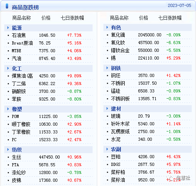Expand the 纺织 category arrow

(x=8, y=150)
